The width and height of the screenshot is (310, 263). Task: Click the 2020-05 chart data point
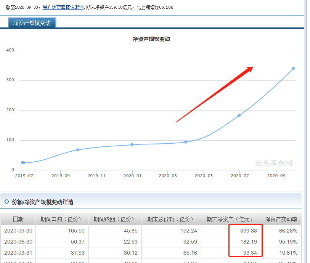click(x=186, y=142)
